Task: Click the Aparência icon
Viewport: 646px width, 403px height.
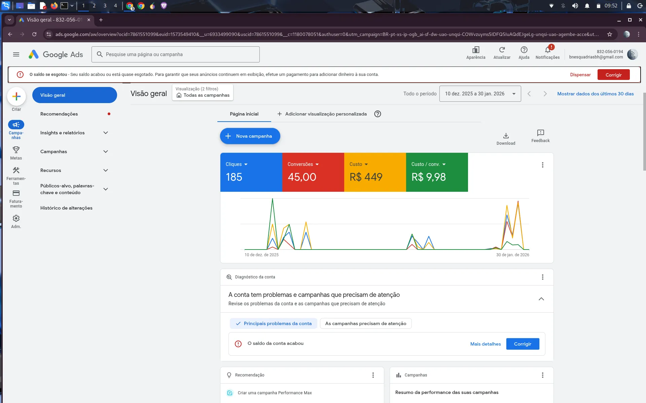Action: pos(475,50)
